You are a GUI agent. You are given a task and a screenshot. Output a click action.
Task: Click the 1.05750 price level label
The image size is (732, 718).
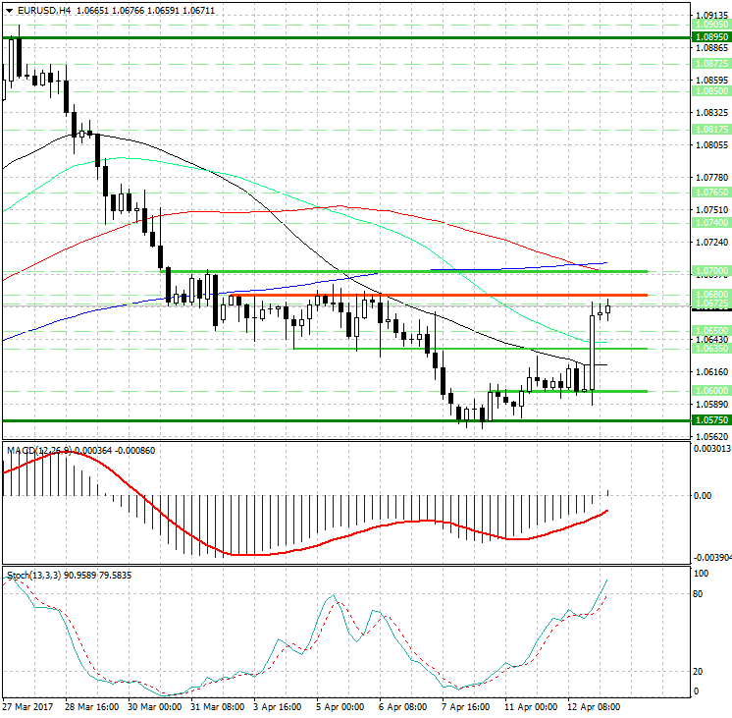(710, 419)
